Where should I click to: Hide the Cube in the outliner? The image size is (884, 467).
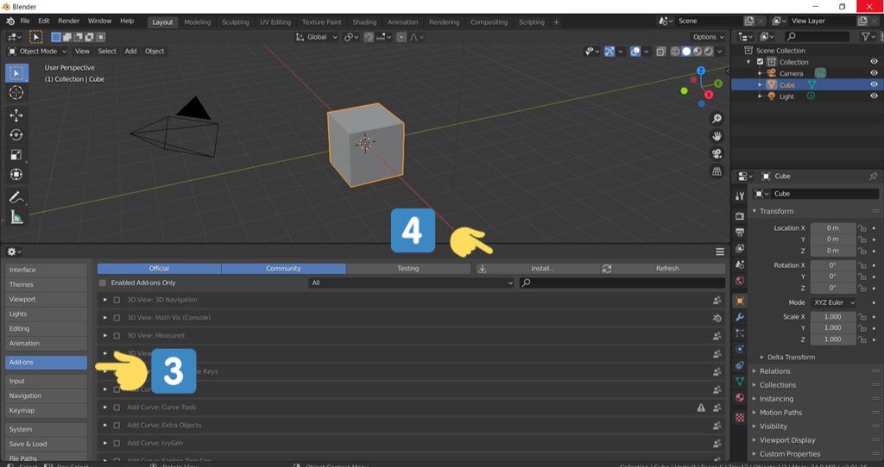874,85
